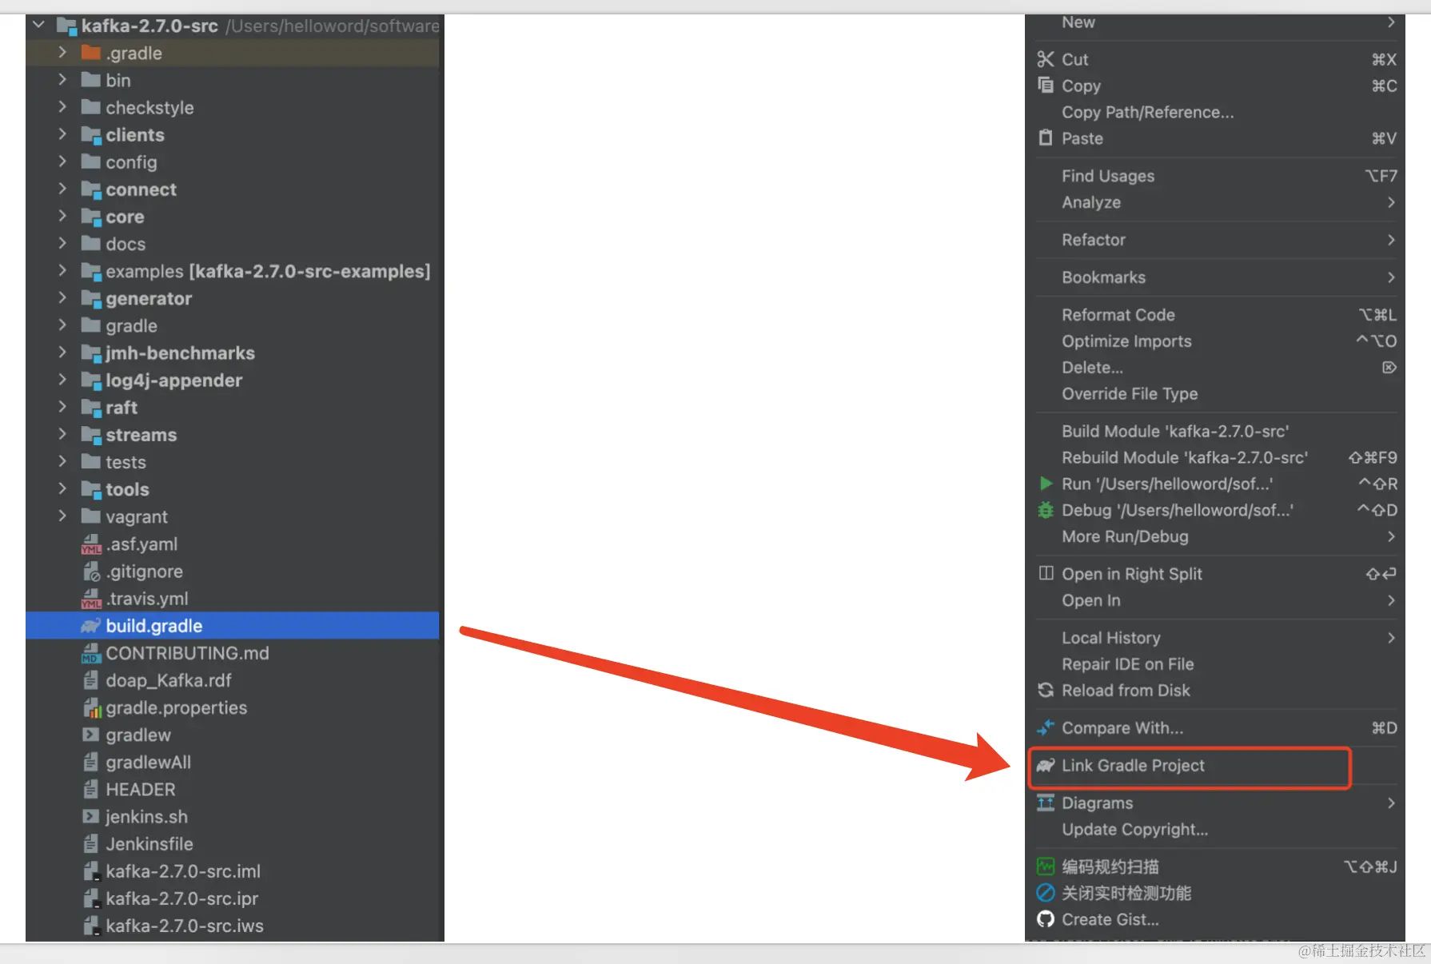
Task: Collapse the kafka-2.7.0-src root node
Action: point(38,26)
